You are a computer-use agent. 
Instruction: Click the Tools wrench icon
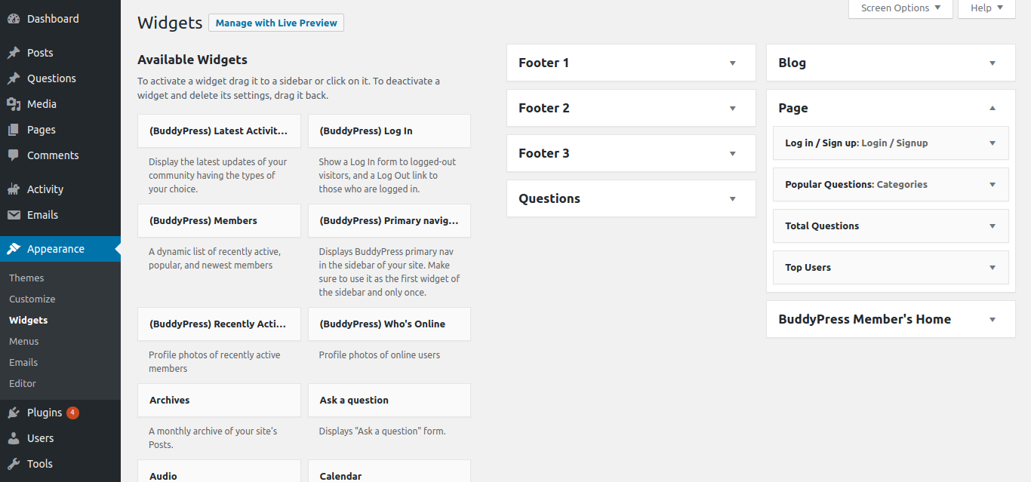click(14, 464)
